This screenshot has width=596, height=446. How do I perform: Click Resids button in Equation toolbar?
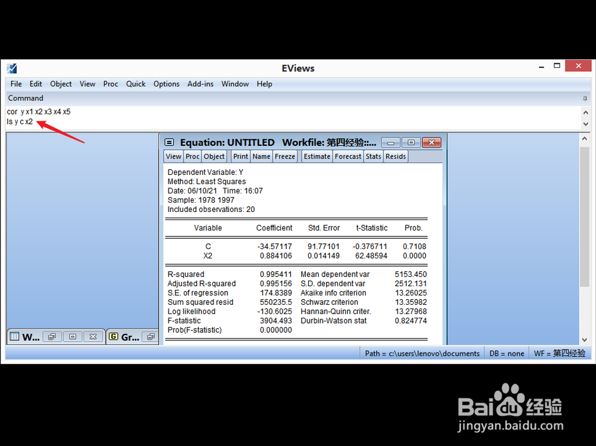396,156
